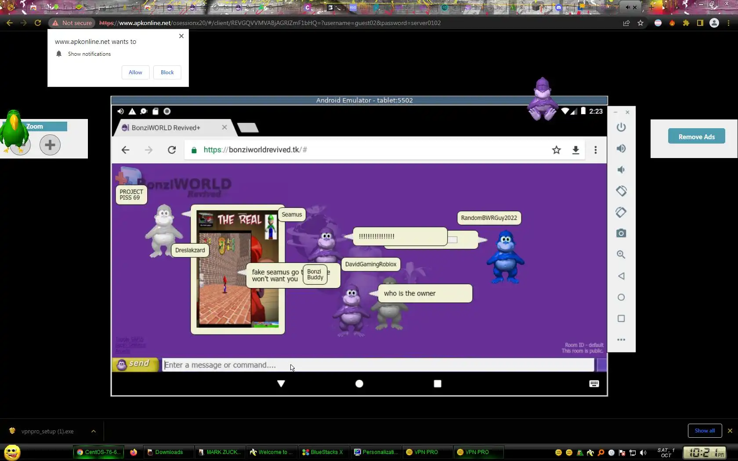Image resolution: width=738 pixels, height=461 pixels.
Task: Open Chrome extensions puzzle icon
Action: coord(686,23)
